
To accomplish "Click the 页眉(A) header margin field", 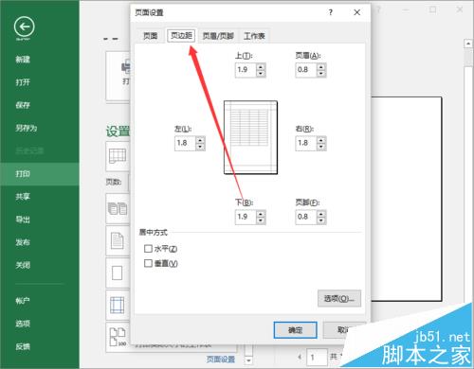I will [x=306, y=70].
